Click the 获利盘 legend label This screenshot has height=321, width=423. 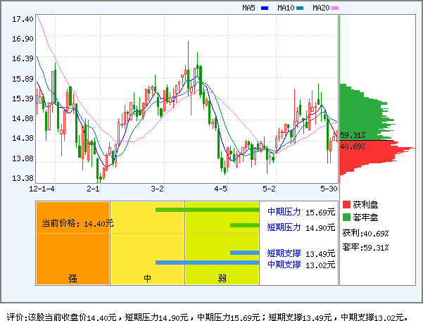(365, 204)
